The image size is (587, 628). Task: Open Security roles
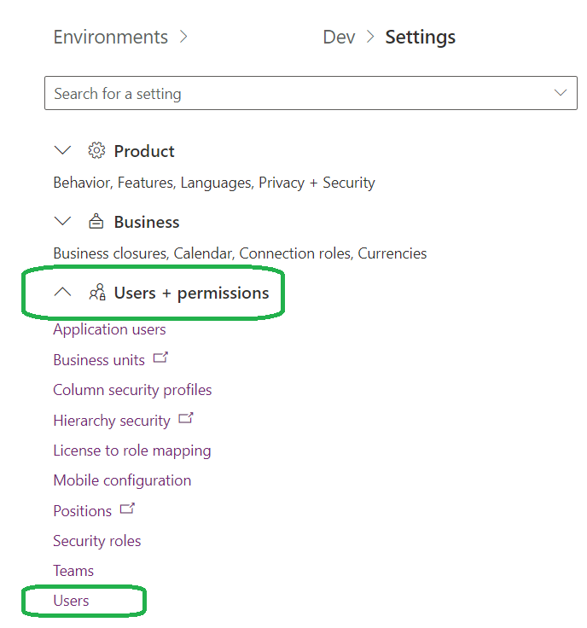tap(97, 541)
